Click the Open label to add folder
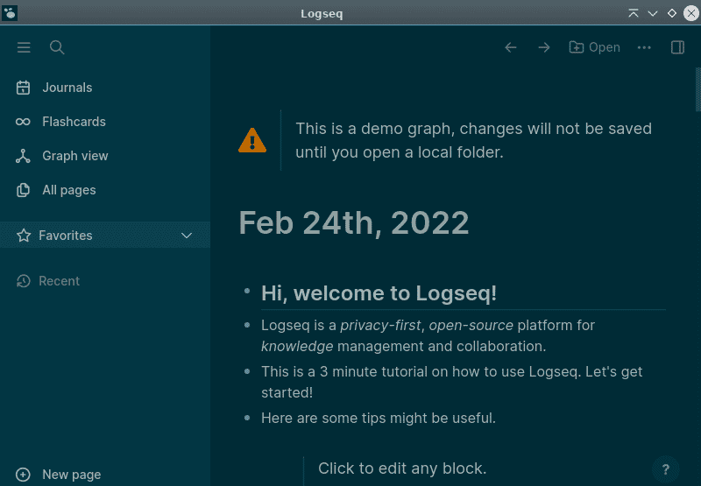This screenshot has width=701, height=486. click(x=605, y=47)
